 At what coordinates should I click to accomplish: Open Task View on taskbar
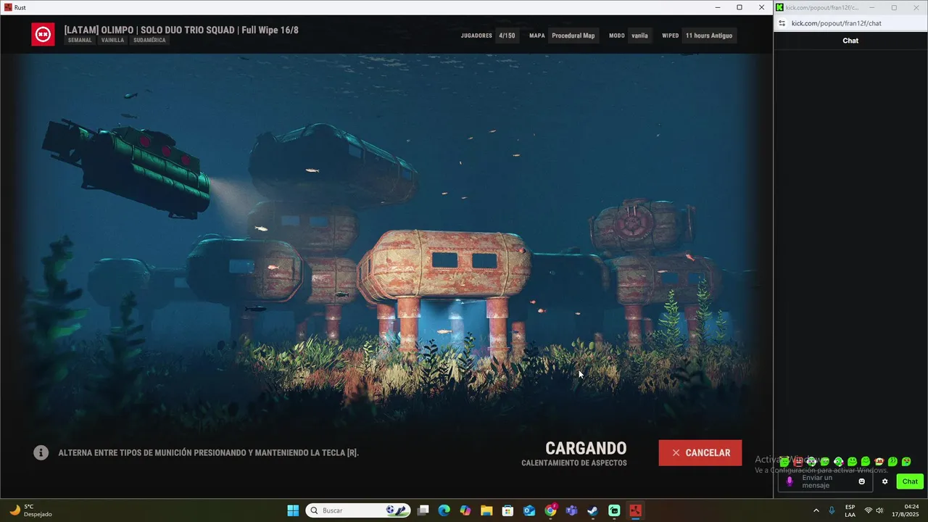click(423, 510)
